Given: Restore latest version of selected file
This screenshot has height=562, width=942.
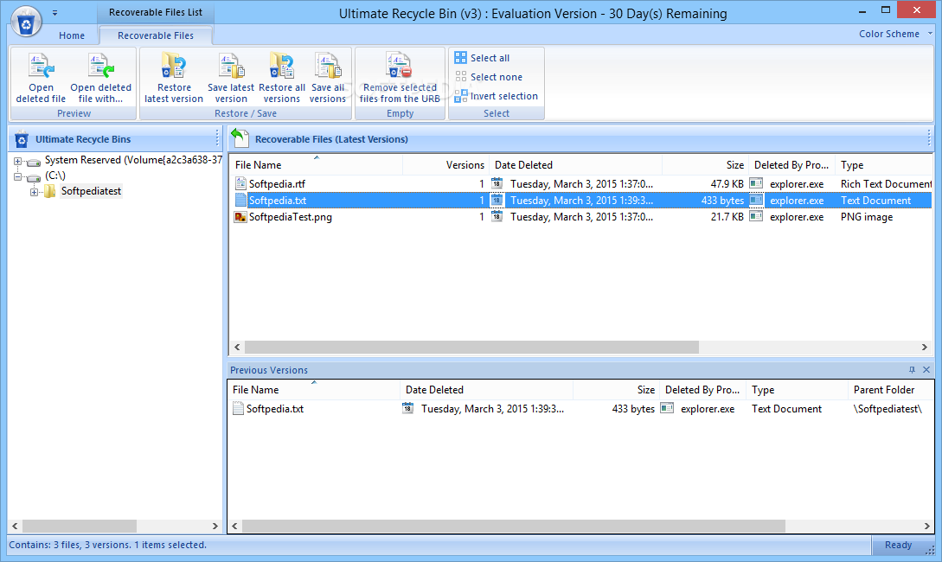Looking at the screenshot, I should pyautogui.click(x=174, y=78).
